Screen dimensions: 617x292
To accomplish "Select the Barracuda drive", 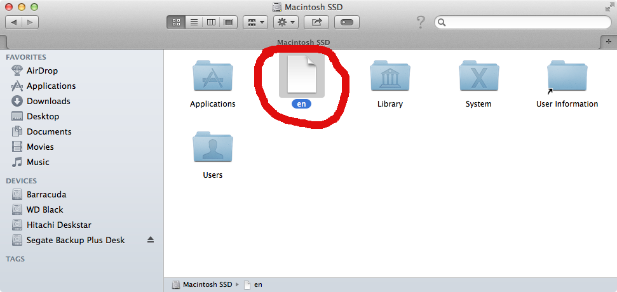I will tap(46, 194).
